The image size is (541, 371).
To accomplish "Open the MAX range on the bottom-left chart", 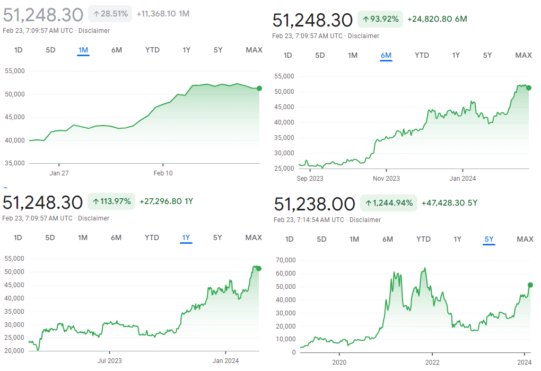I will pyautogui.click(x=253, y=238).
